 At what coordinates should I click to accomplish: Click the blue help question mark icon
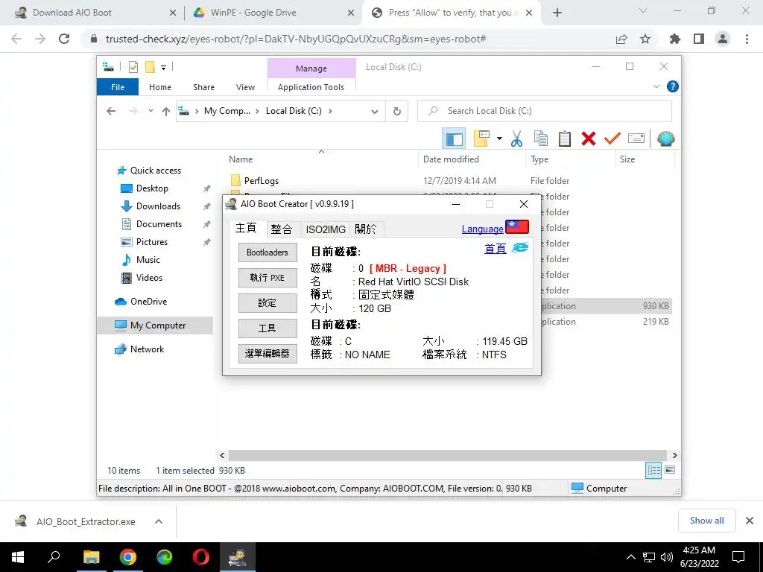(x=673, y=86)
